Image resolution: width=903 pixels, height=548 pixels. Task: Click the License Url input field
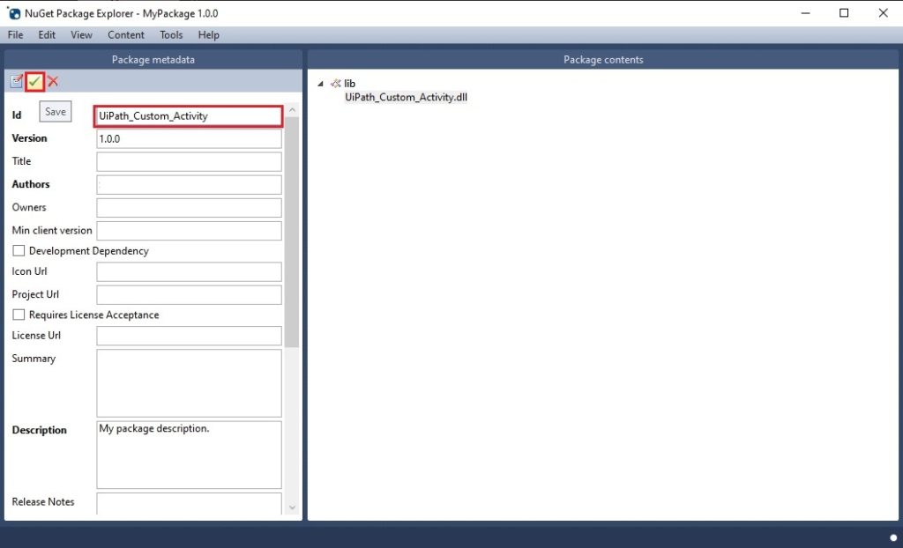click(x=189, y=336)
